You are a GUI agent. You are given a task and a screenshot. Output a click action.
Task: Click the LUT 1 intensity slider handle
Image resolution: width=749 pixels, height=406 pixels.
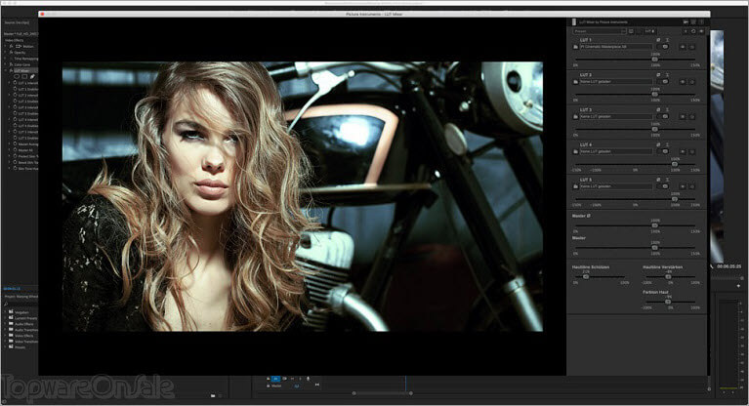[x=655, y=60]
